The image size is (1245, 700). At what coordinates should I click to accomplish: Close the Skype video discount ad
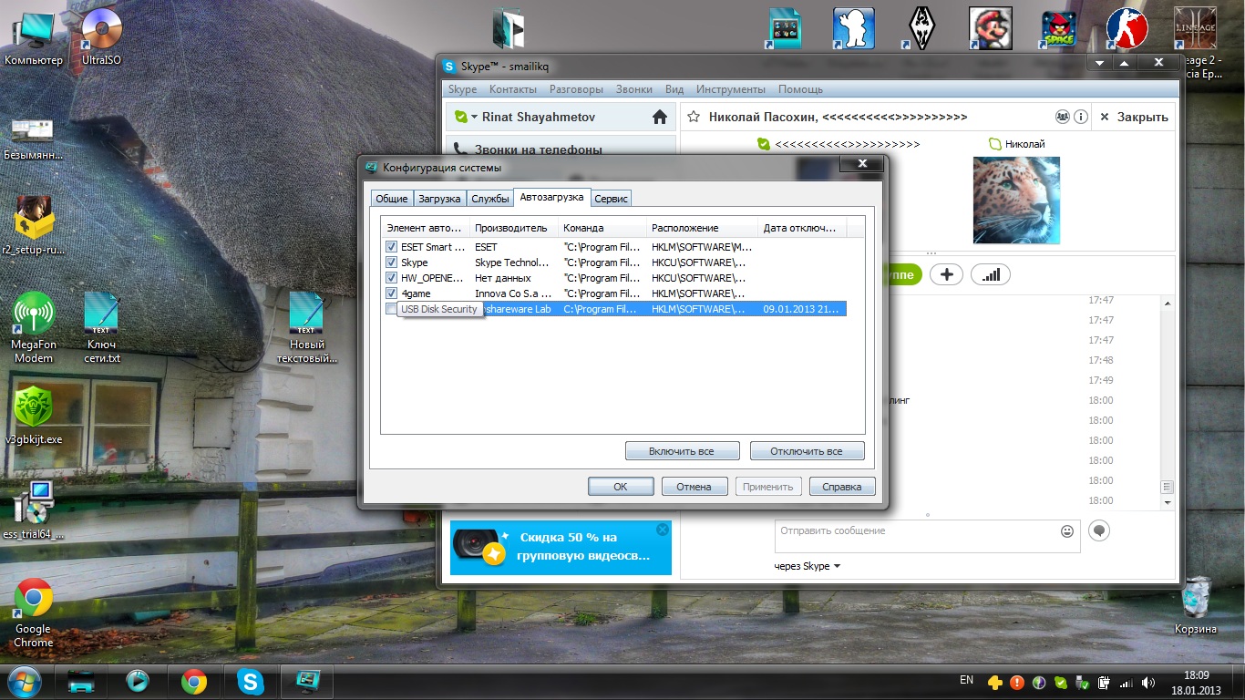click(663, 530)
